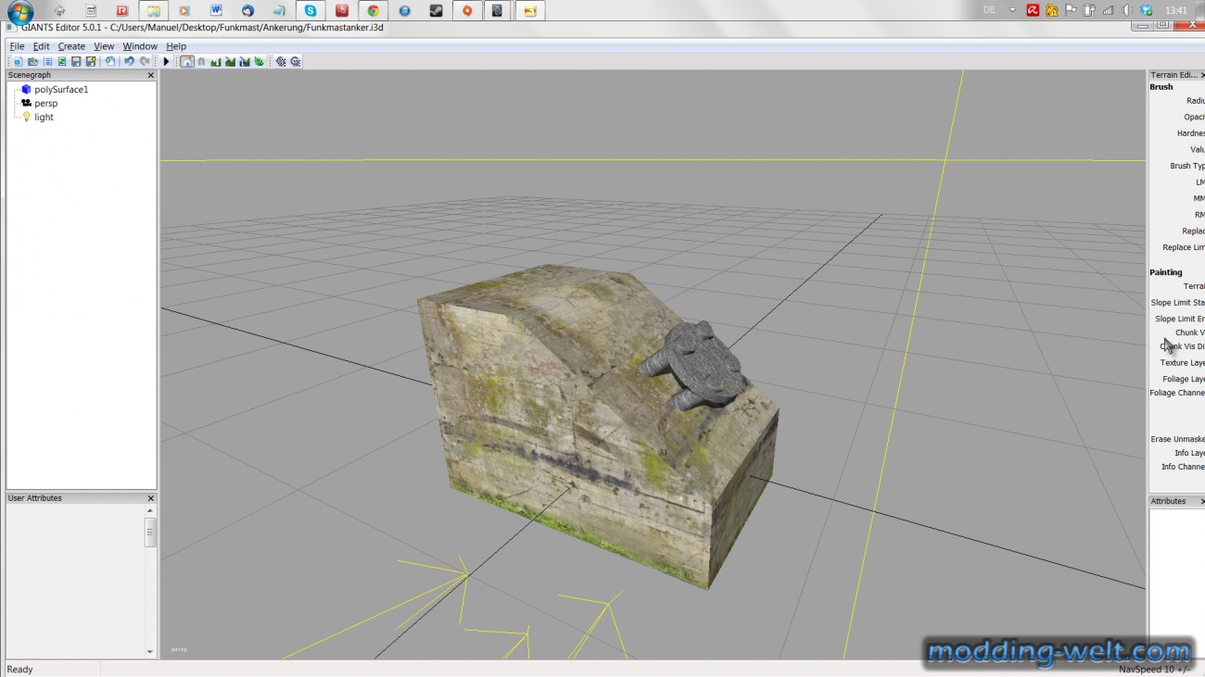Click the DE language indicator
Viewport: 1205px width, 677px height.
point(989,10)
